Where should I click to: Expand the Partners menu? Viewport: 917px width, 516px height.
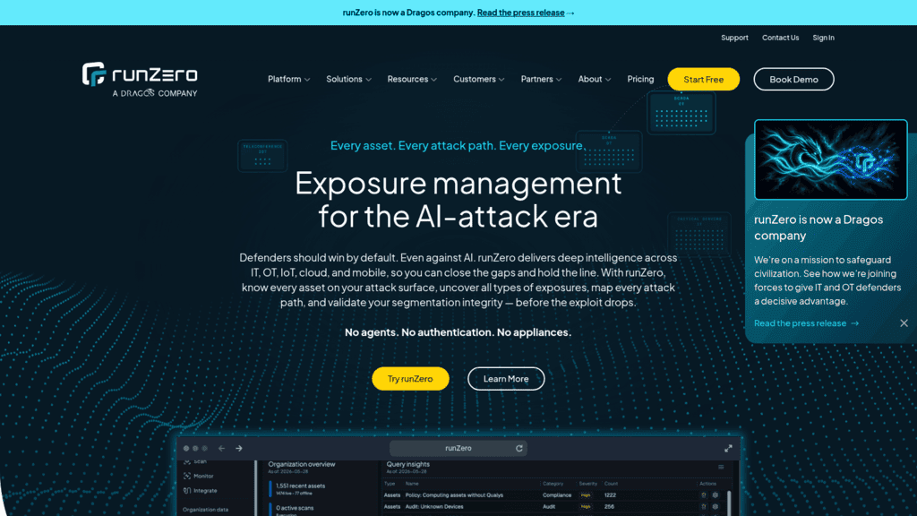coord(541,79)
